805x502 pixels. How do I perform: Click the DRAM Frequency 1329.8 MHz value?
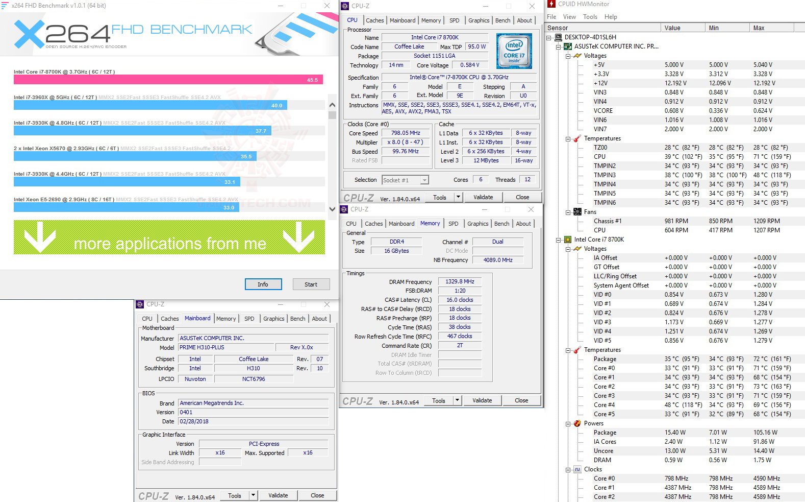click(x=460, y=281)
